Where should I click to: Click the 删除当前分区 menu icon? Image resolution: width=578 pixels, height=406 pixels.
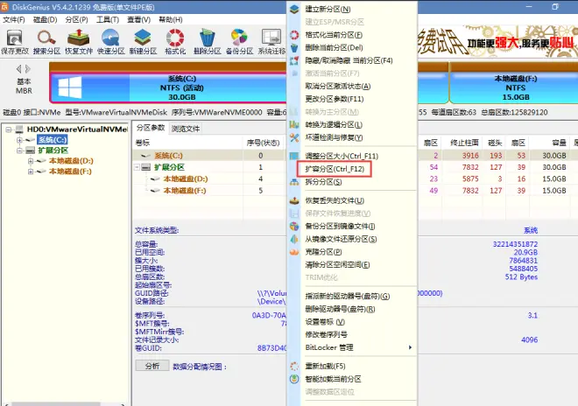click(294, 47)
